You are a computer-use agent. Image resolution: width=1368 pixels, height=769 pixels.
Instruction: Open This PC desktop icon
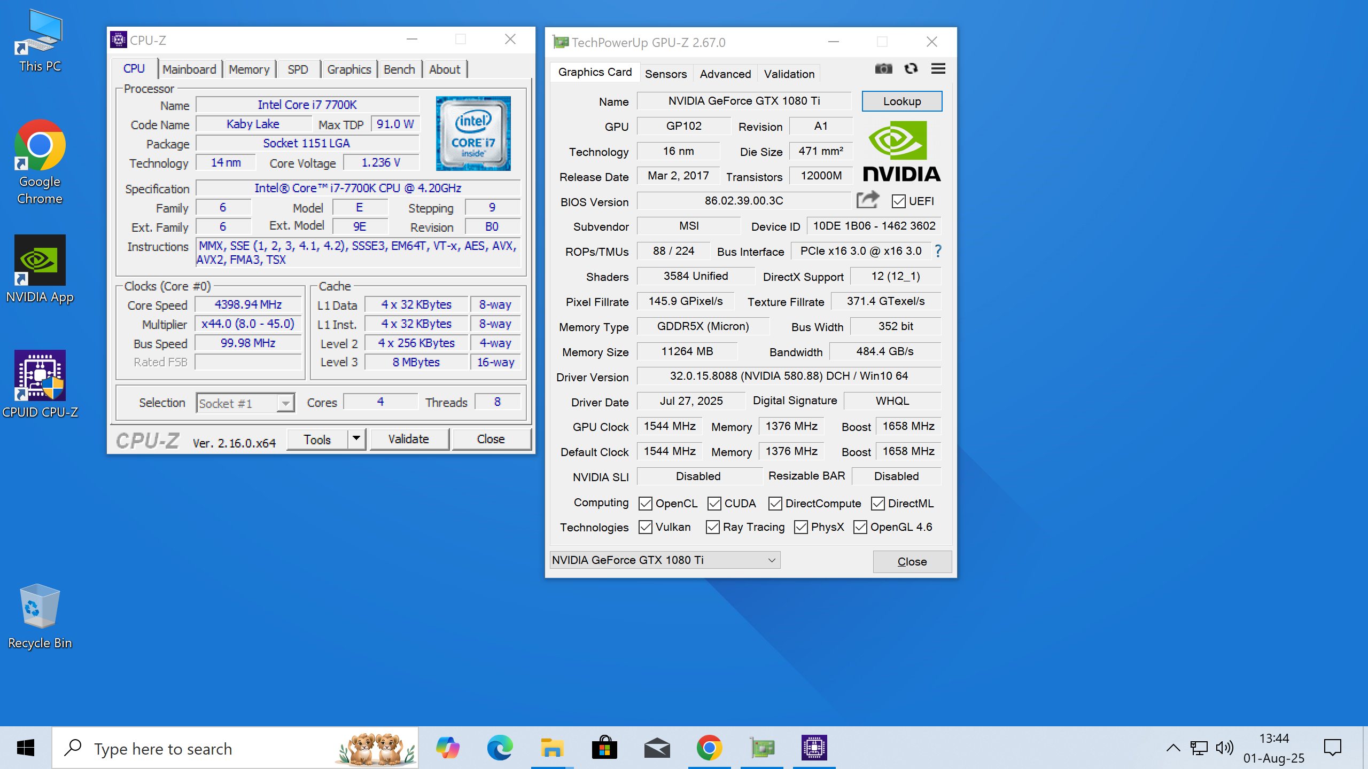40,41
